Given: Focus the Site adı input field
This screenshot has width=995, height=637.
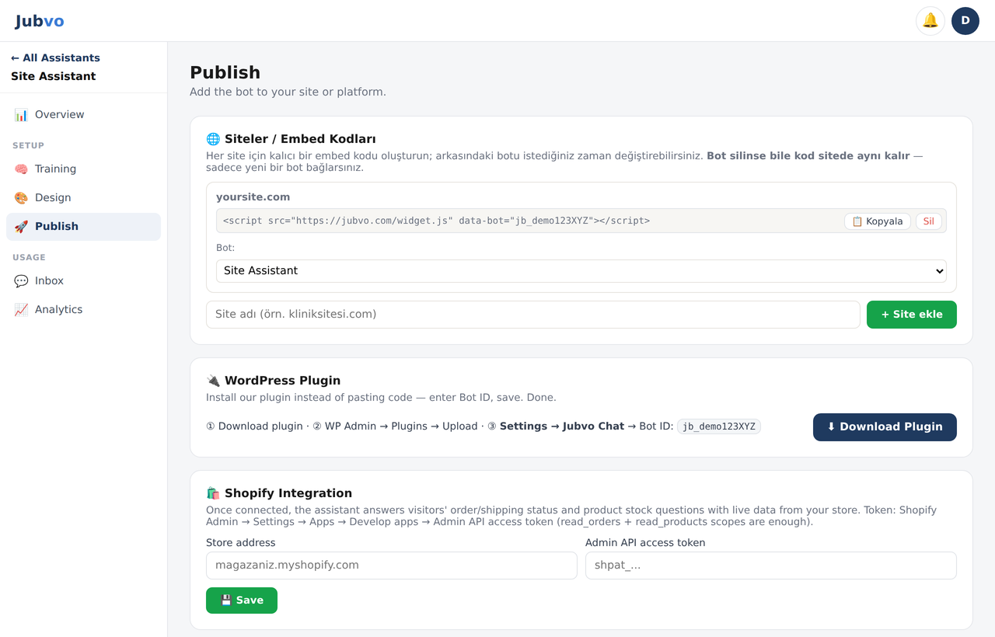Looking at the screenshot, I should (x=533, y=315).
